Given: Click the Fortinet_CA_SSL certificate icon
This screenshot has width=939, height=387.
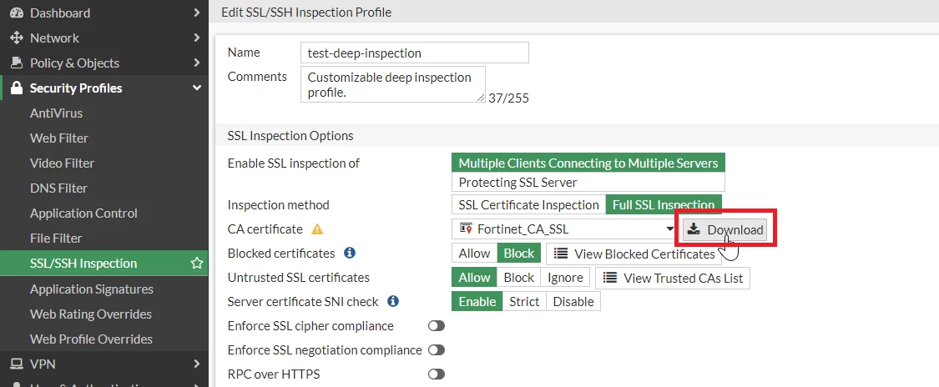Looking at the screenshot, I should (x=466, y=229).
